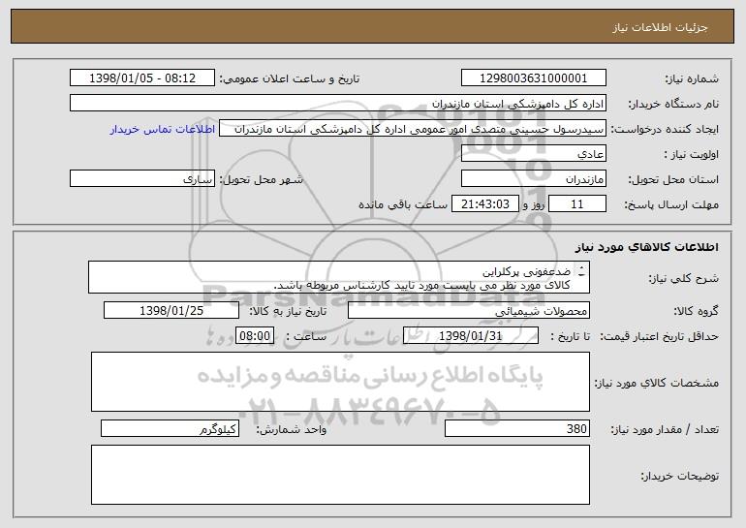Click the need date field 1398/01/25
Screen dimensions: 746x528
click(171, 311)
